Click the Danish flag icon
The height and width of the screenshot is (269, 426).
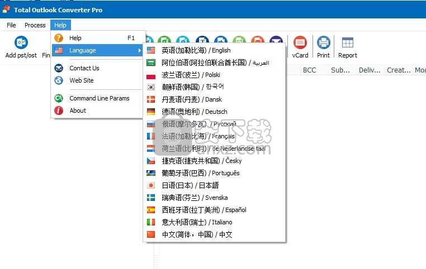151,99
